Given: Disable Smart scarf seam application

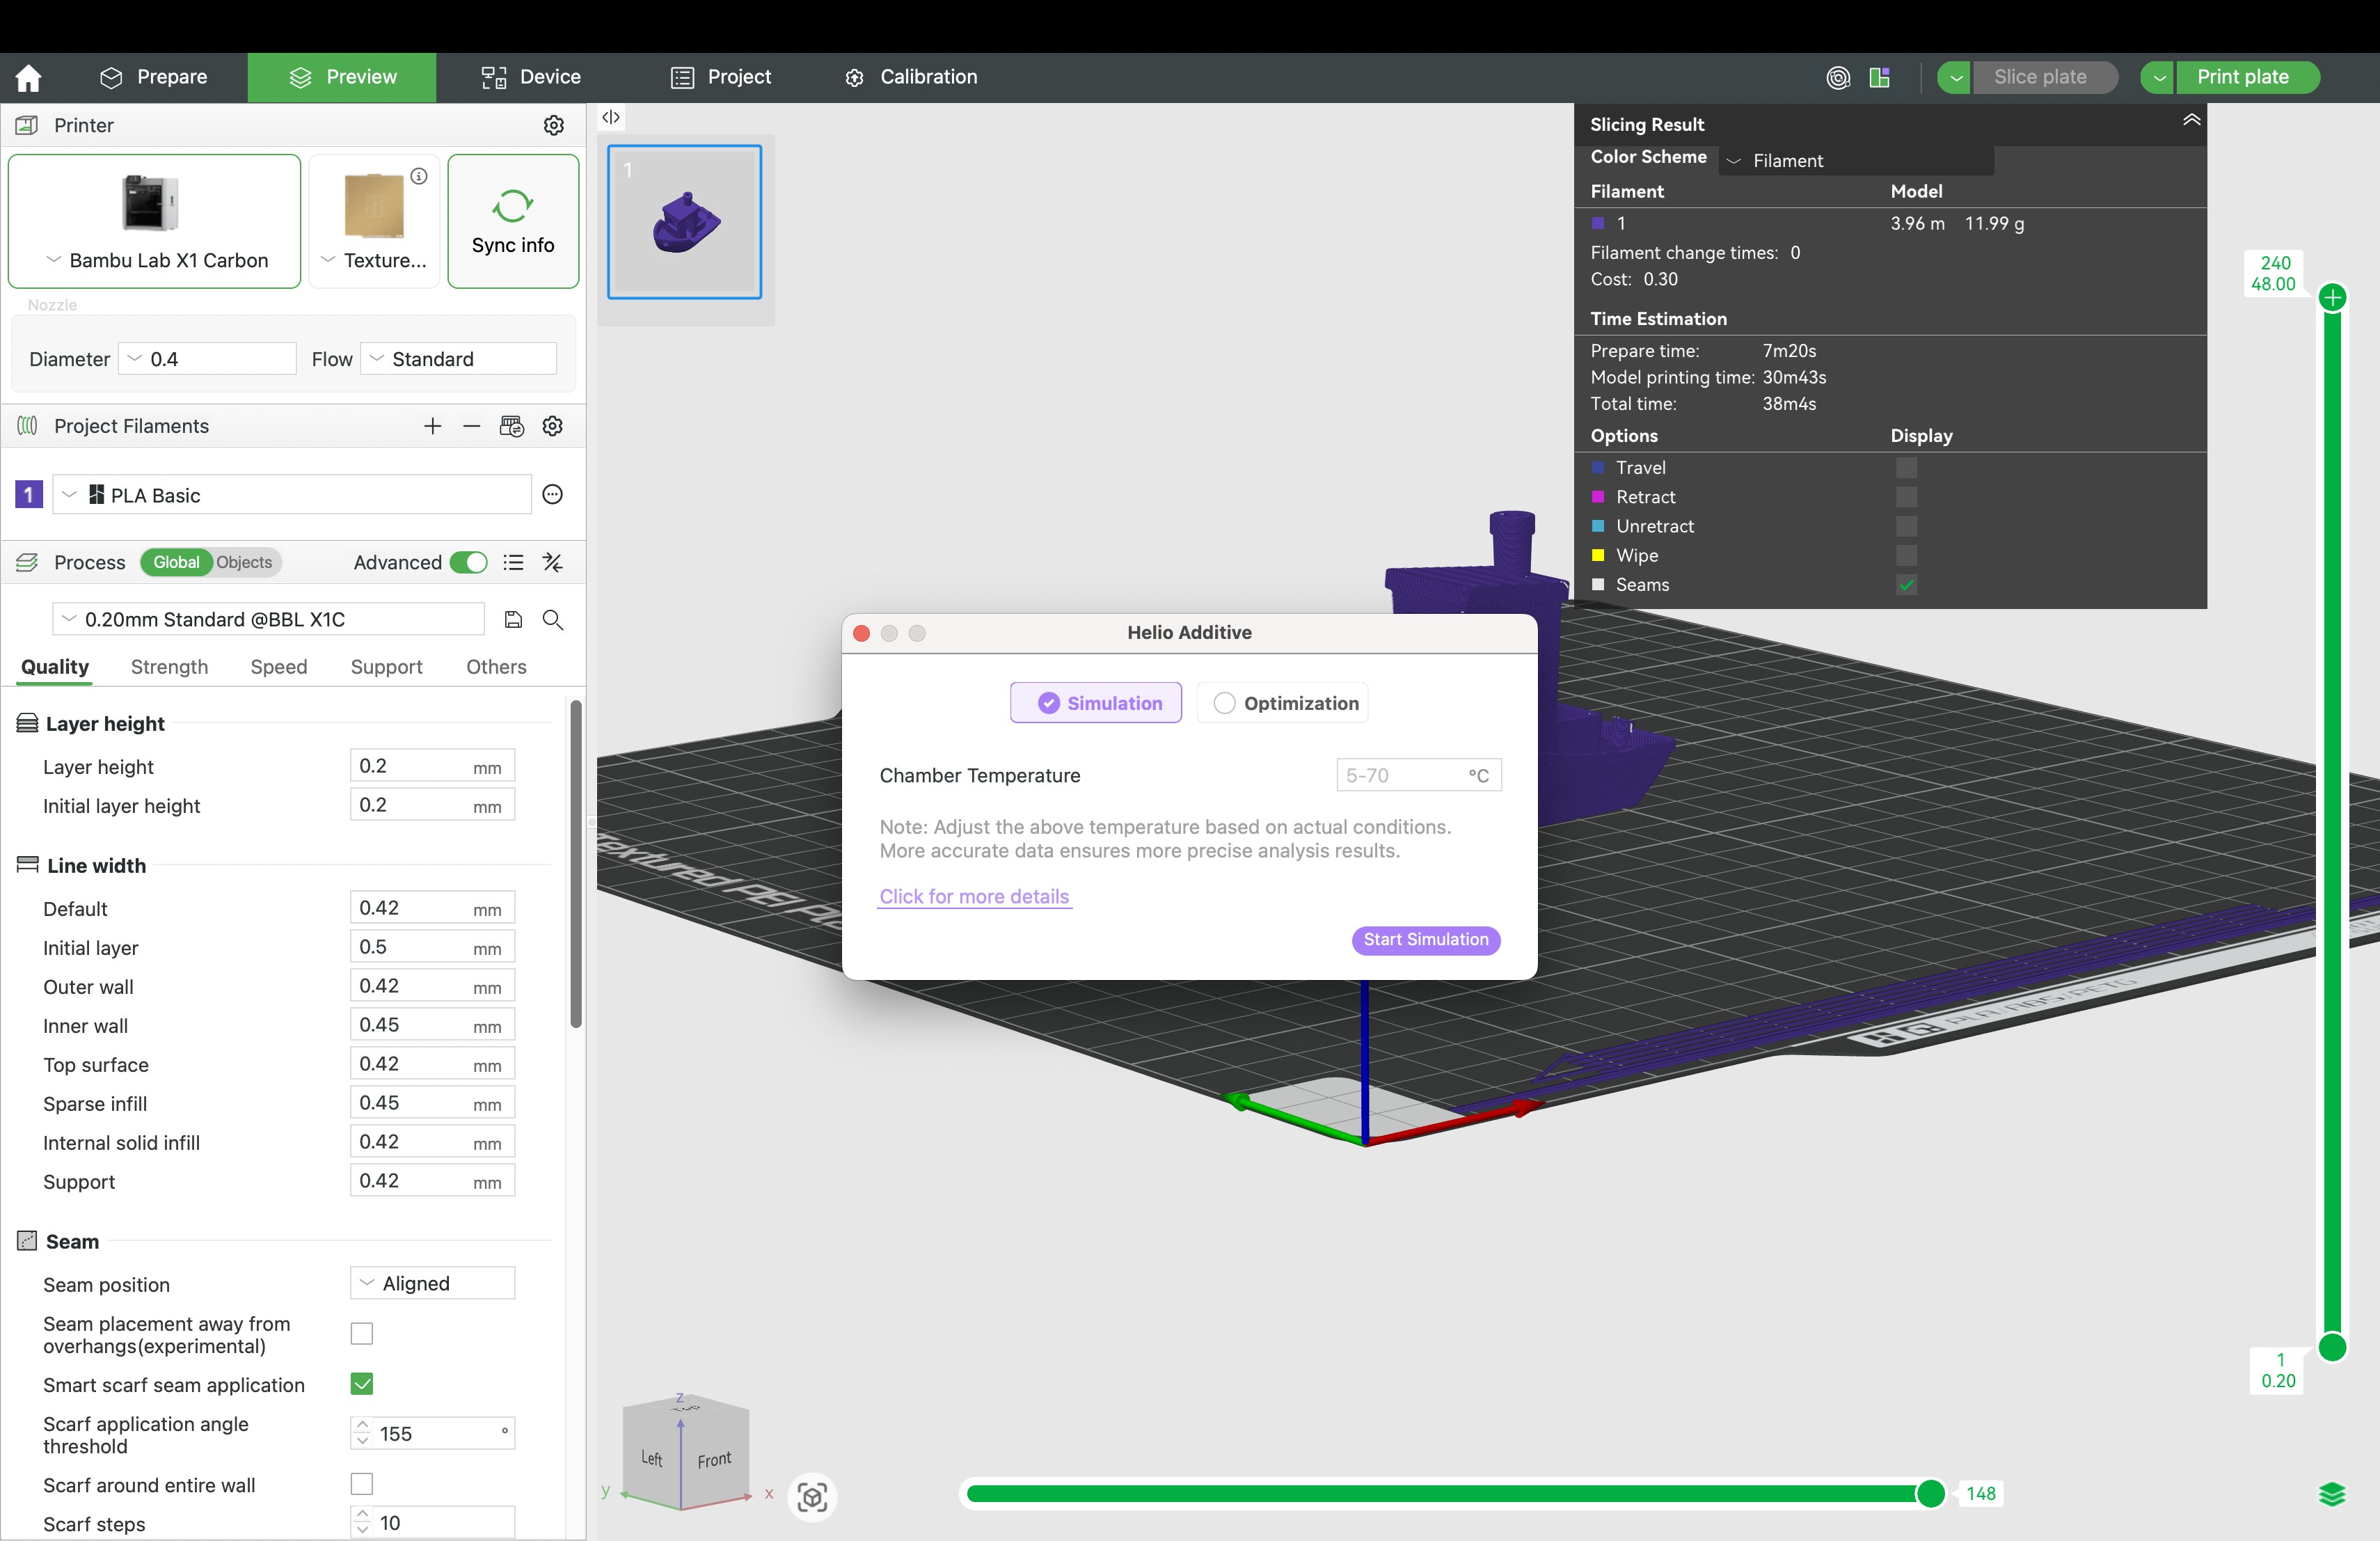Looking at the screenshot, I should [x=360, y=1384].
